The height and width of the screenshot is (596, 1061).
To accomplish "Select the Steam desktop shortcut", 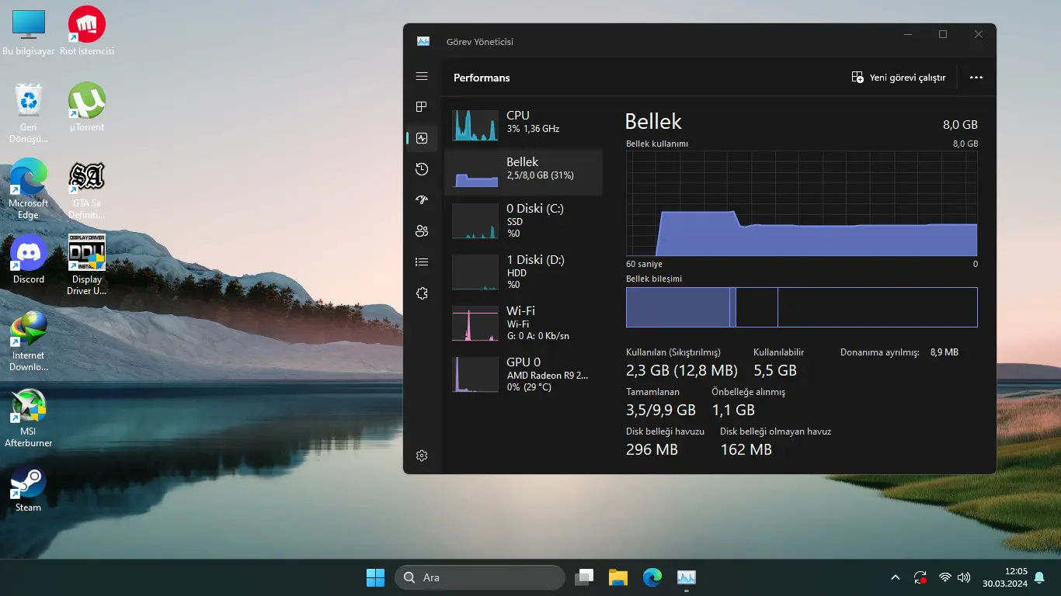I will tap(29, 487).
